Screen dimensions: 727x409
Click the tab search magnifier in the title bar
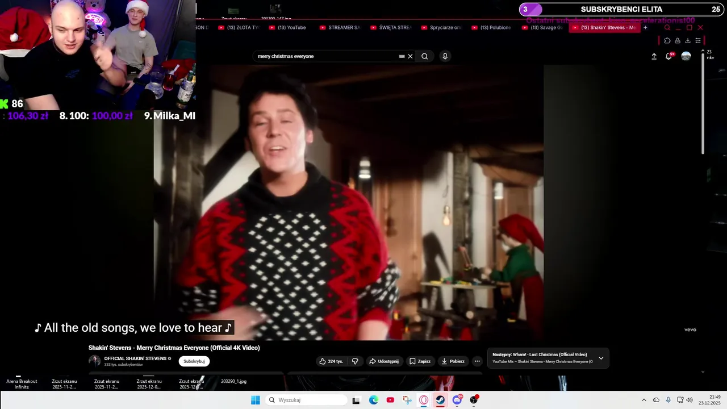pos(667,27)
